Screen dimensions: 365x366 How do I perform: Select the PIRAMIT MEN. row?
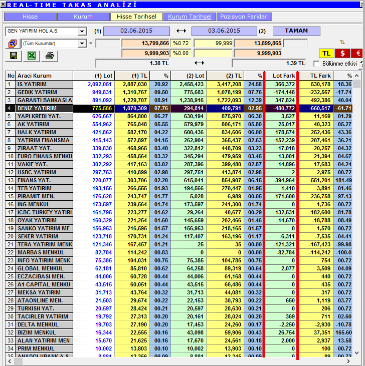coord(179,196)
